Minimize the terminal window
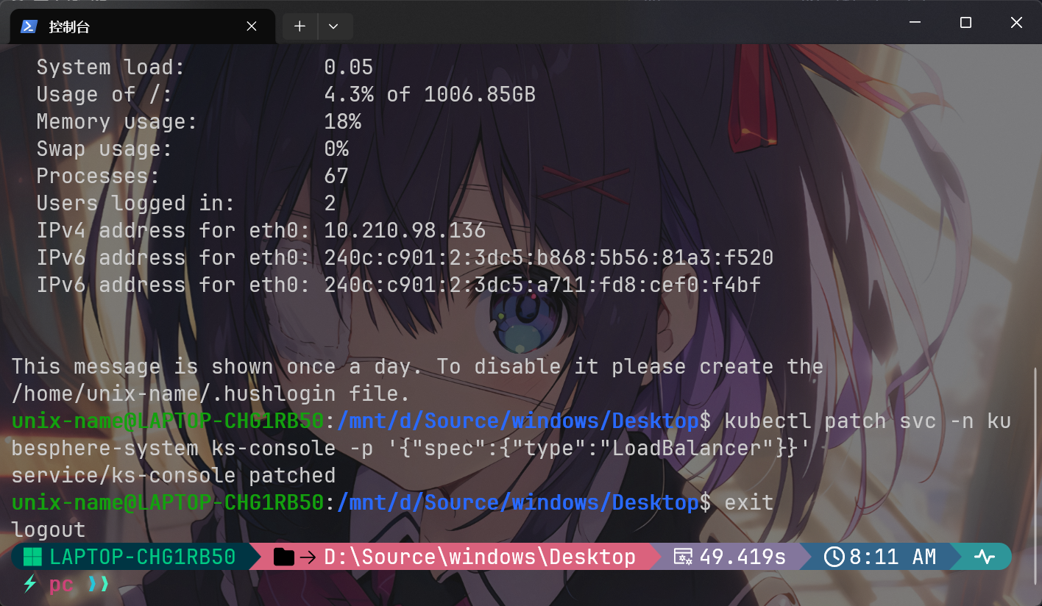Screen dimensions: 1042x606 (x=915, y=23)
